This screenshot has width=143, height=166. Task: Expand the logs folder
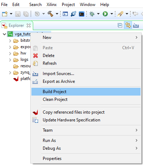10,60
